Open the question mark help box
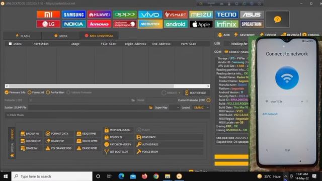 point(277,19)
